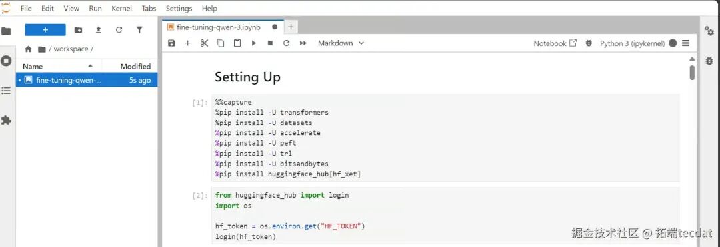This screenshot has height=247, width=720.
Task: Go to the home root folder icon
Action: coord(29,49)
